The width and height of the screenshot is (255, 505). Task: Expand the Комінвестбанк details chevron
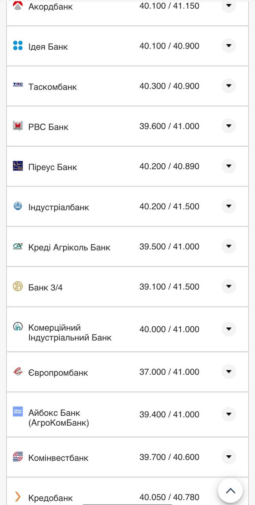(229, 457)
